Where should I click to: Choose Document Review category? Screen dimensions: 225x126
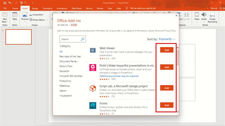tap(68, 61)
